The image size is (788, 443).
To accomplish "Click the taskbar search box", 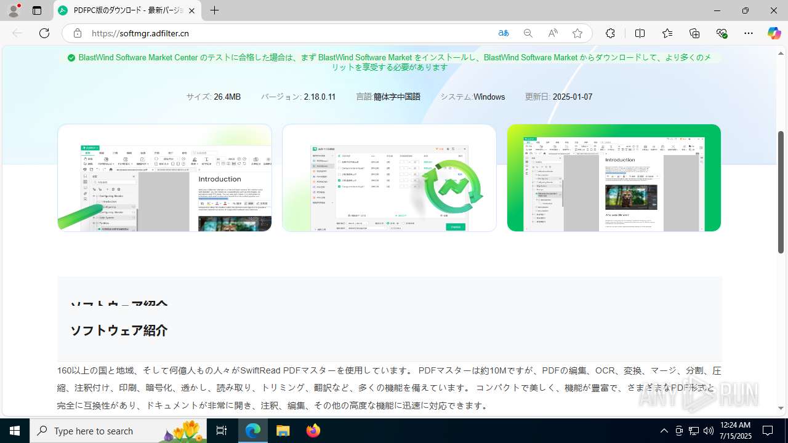I will coord(119,431).
